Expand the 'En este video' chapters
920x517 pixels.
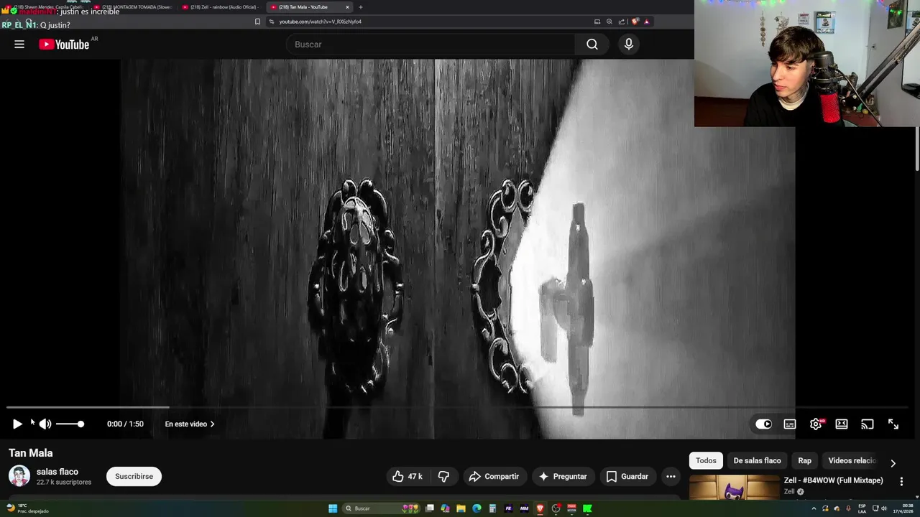point(190,424)
